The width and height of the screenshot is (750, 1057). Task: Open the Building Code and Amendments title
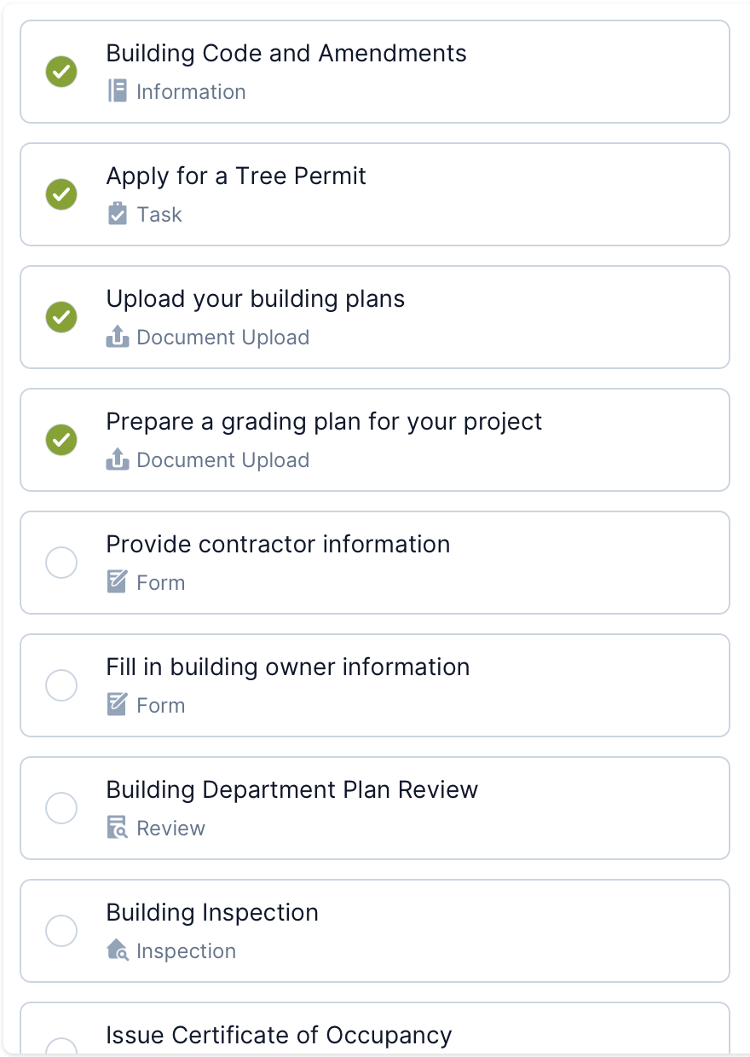click(x=286, y=53)
